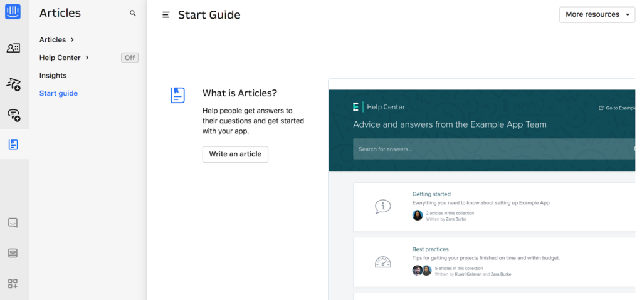Screen dimensions: 642x300
Task: Click the Example App E logo
Action: [x=356, y=107]
